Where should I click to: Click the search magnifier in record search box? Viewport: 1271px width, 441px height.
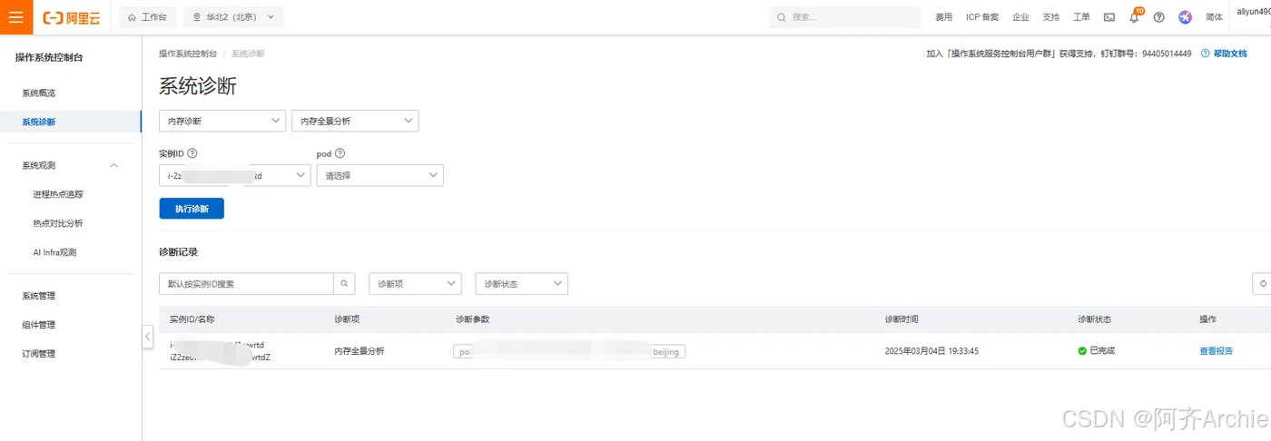tap(344, 284)
